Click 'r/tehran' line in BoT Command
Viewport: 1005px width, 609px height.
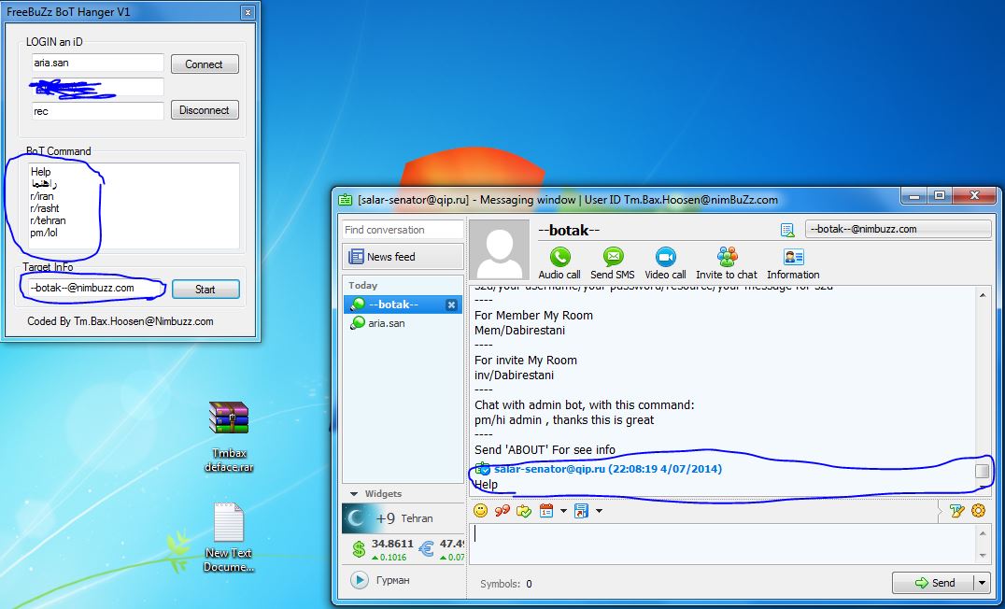[48, 220]
